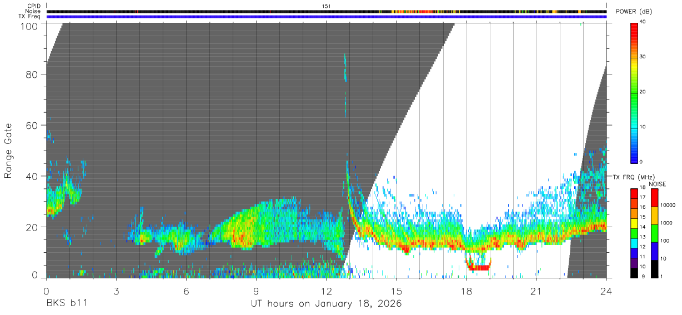The image size is (682, 315).
Task: Click 'UT hours on January 18, 2026' title
Action: point(326,304)
